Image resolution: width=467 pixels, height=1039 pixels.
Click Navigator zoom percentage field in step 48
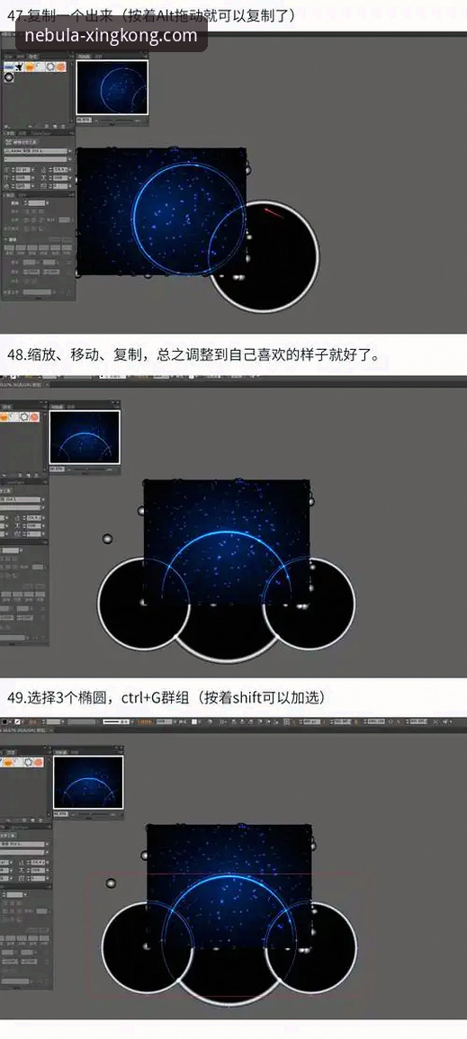point(57,469)
